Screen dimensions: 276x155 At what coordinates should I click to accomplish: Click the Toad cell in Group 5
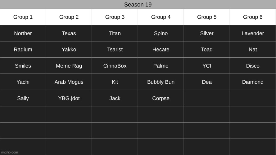pos(207,50)
